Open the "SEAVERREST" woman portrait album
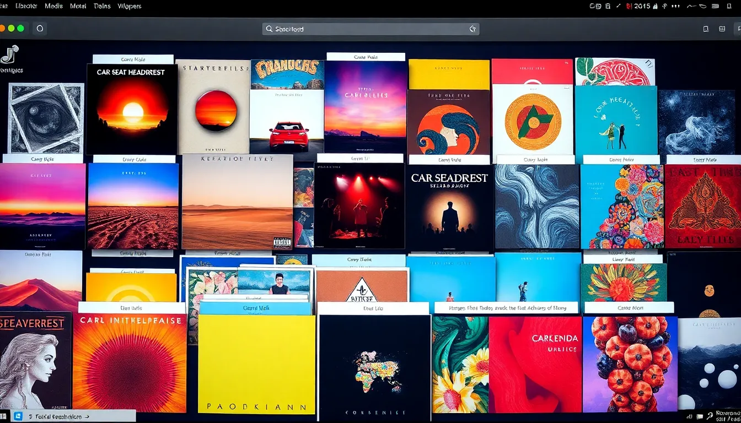 tap(36, 361)
